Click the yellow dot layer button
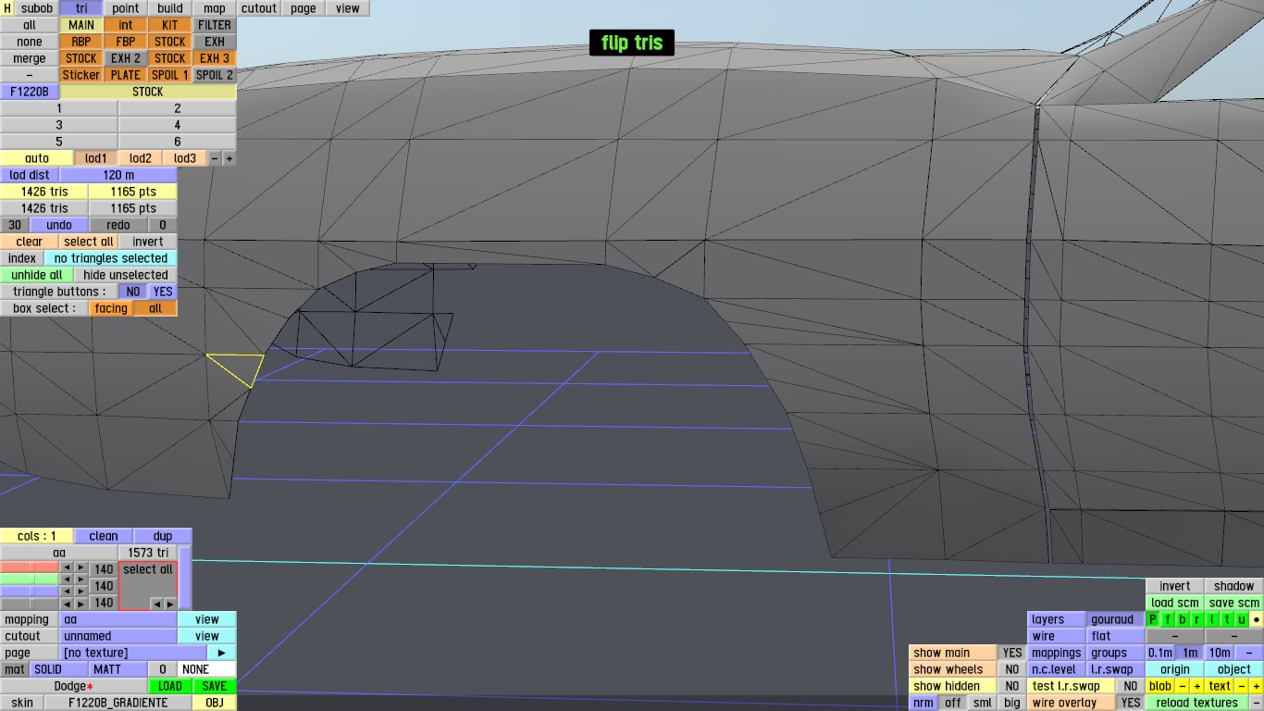This screenshot has height=711, width=1264. click(1257, 619)
